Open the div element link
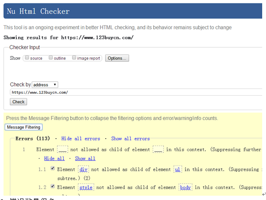The height and width of the screenshot is (200, 266). 83,169
